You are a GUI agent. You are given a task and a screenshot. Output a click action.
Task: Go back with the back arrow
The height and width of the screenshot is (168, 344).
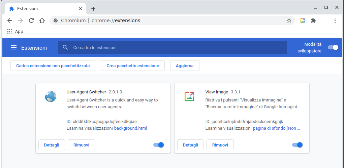coord(10,20)
